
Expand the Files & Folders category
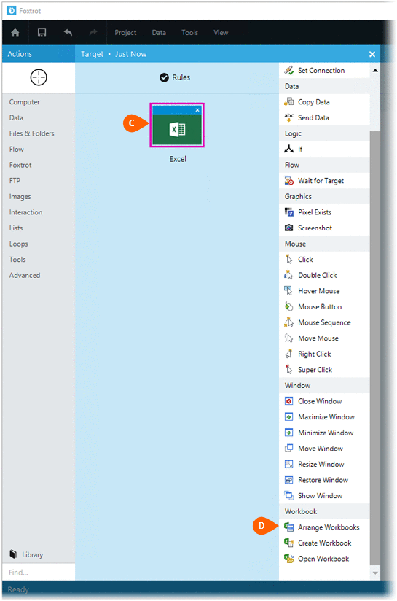[x=32, y=133]
